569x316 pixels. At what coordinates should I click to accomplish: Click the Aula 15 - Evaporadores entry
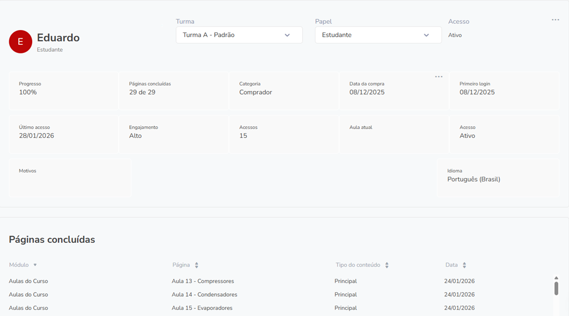click(x=202, y=308)
